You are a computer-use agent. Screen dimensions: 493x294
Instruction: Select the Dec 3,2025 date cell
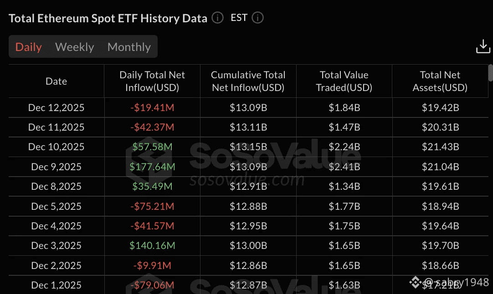pos(56,246)
